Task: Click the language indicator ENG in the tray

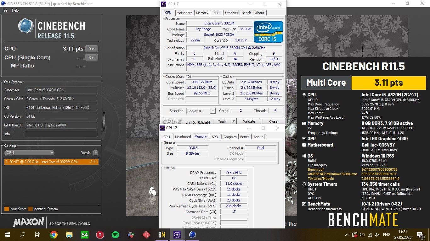Action: 387,235
